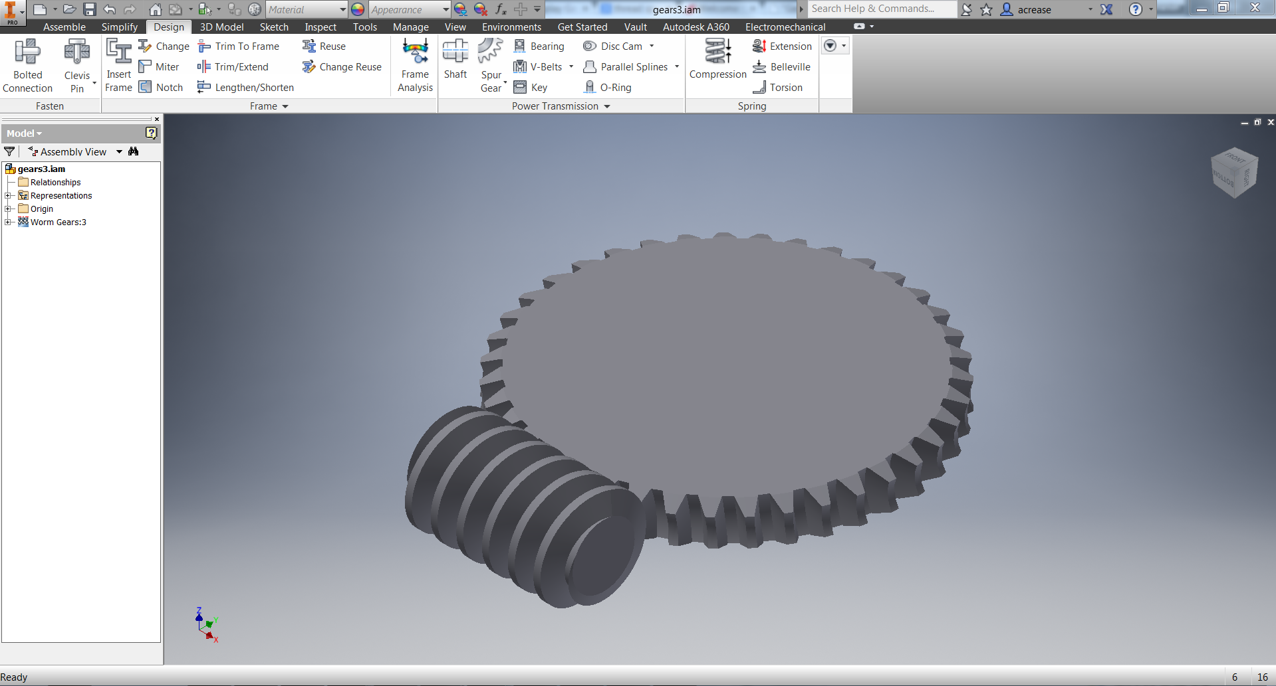Screen dimensions: 1276x686
Task: Click the Help question mark button
Action: [x=1136, y=9]
